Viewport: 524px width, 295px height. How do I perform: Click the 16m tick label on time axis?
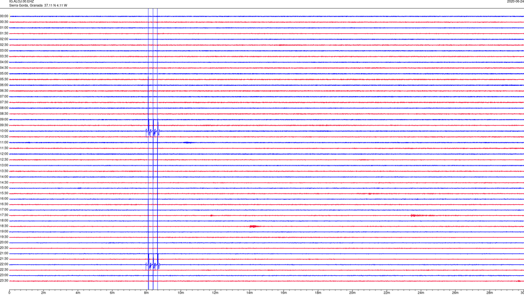pyautogui.click(x=284, y=293)
